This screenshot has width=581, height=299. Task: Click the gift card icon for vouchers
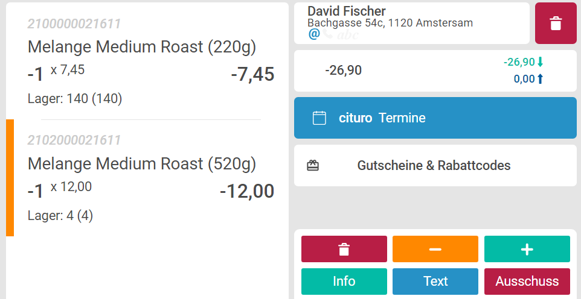[313, 165]
